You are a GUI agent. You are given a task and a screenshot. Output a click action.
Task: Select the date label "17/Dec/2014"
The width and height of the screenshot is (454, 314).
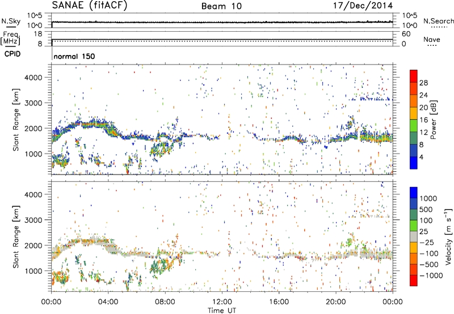363,6
